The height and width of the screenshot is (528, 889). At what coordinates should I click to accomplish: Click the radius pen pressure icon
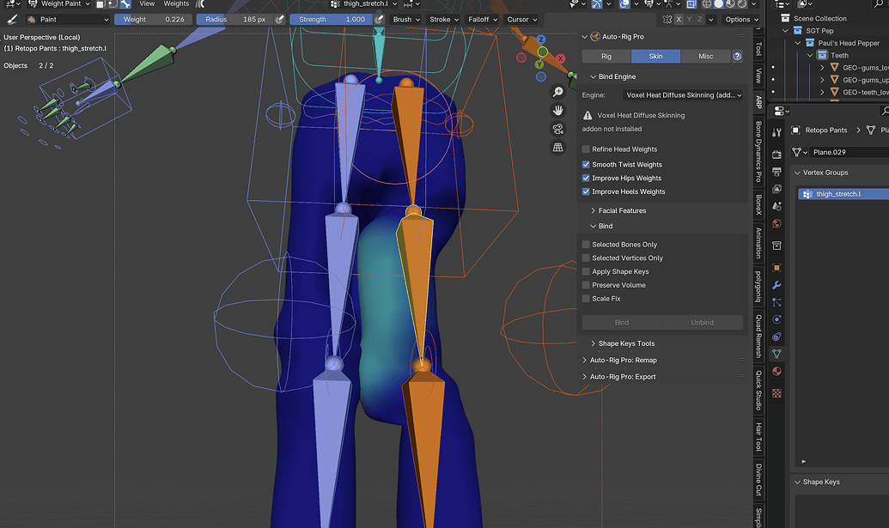(x=279, y=19)
